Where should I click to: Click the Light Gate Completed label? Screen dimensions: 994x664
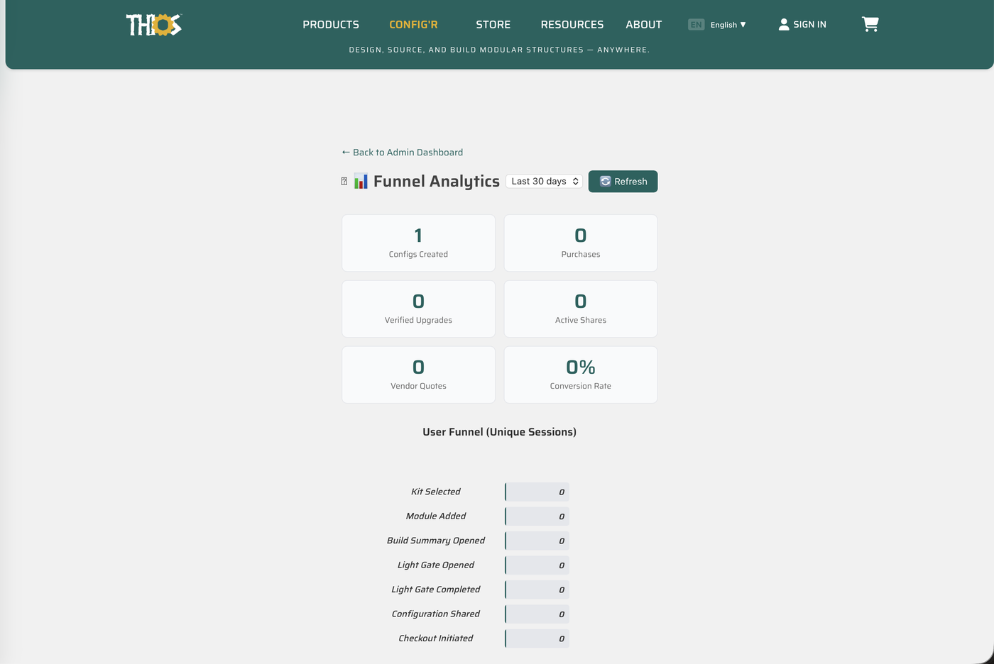coord(436,590)
